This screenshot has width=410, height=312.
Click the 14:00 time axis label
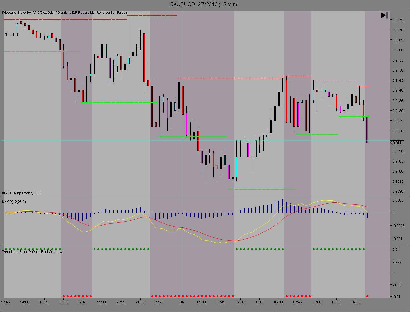pyautogui.click(x=25, y=302)
